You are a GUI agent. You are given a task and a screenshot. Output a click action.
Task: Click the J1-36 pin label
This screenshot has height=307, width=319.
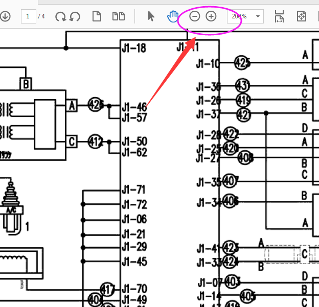pos(209,87)
